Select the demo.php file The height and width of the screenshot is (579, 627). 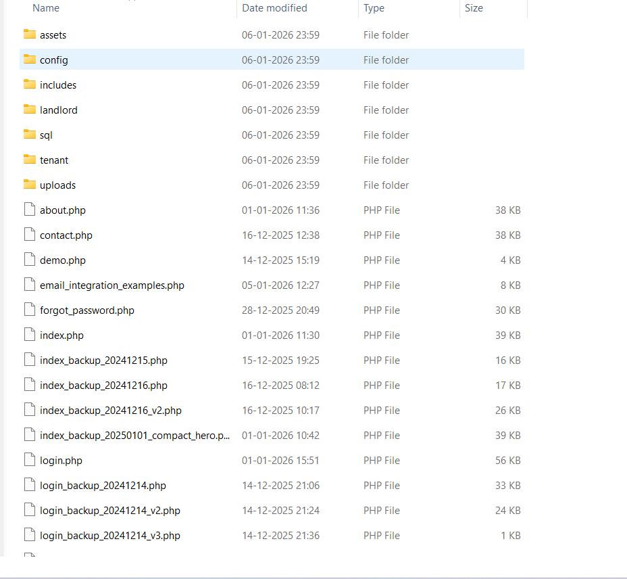(x=63, y=260)
